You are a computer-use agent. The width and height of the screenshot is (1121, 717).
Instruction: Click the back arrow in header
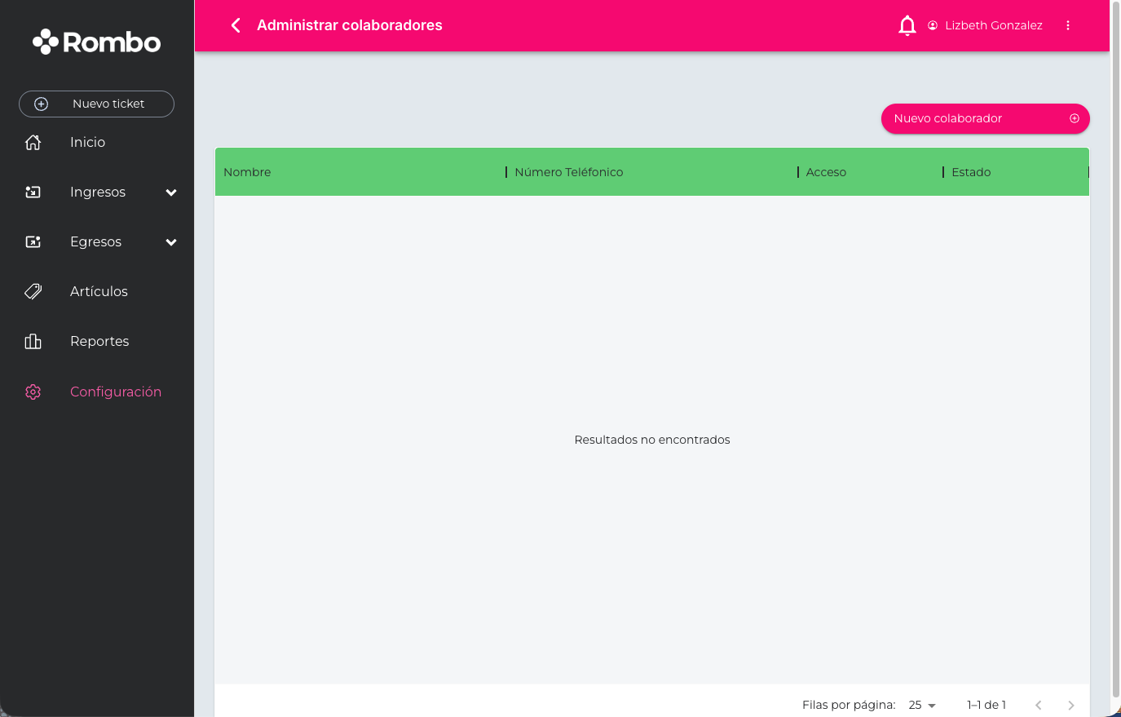[236, 25]
